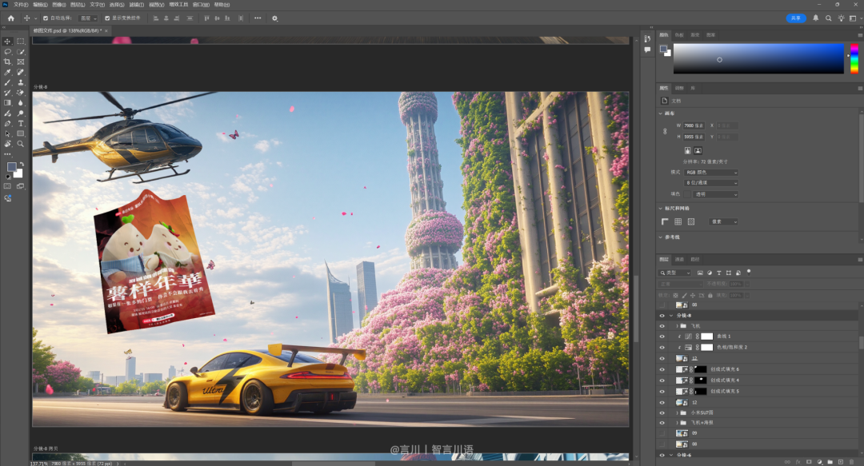The height and width of the screenshot is (466, 864).
Task: Create a new layer in the Layers panel
Action: pos(841,462)
